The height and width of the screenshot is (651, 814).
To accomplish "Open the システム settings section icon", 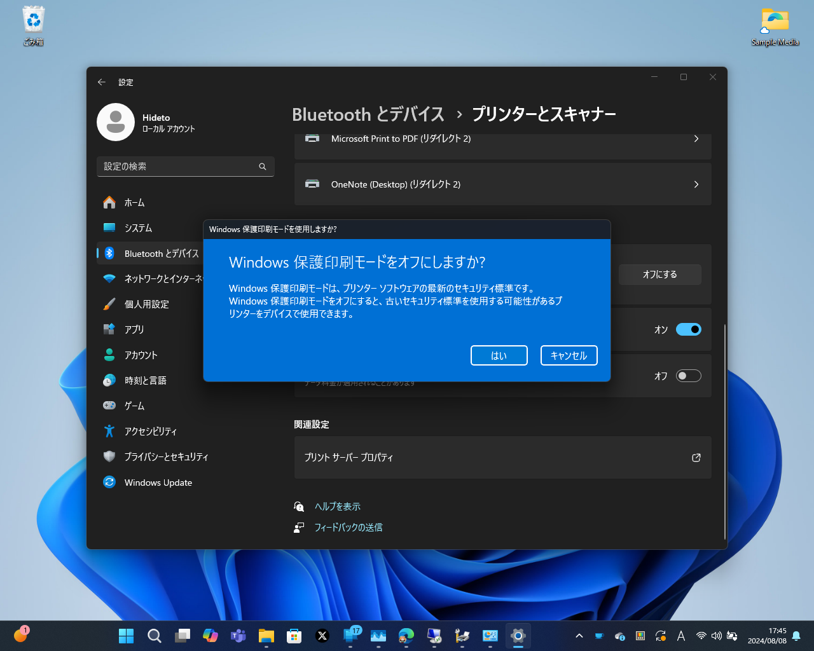I will (x=109, y=228).
